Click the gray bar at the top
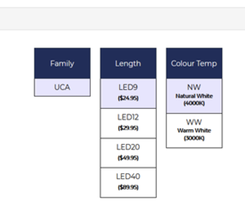Viewport: 245px width, 212px height. point(122,18)
